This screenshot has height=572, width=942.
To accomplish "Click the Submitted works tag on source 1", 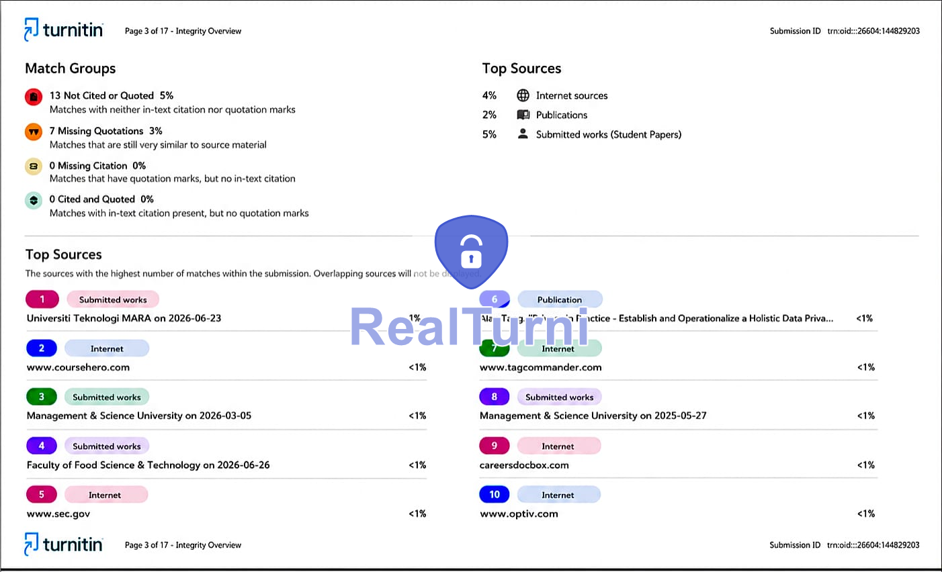I will [113, 299].
